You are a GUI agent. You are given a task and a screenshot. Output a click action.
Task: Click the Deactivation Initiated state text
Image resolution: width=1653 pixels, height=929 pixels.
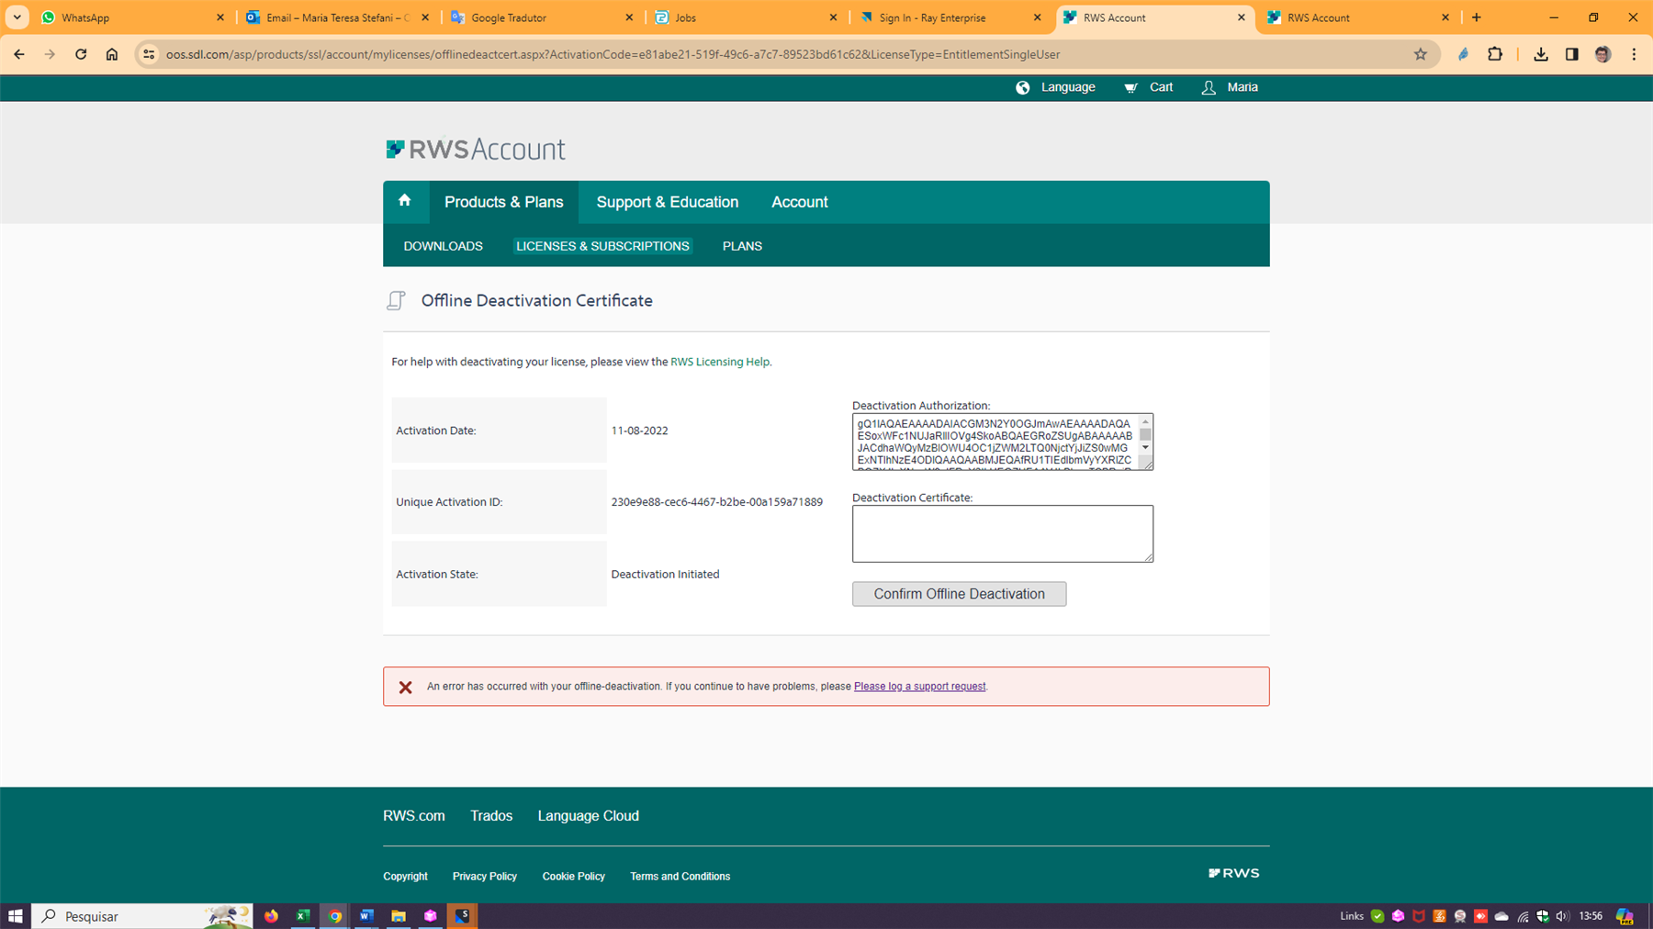point(665,575)
